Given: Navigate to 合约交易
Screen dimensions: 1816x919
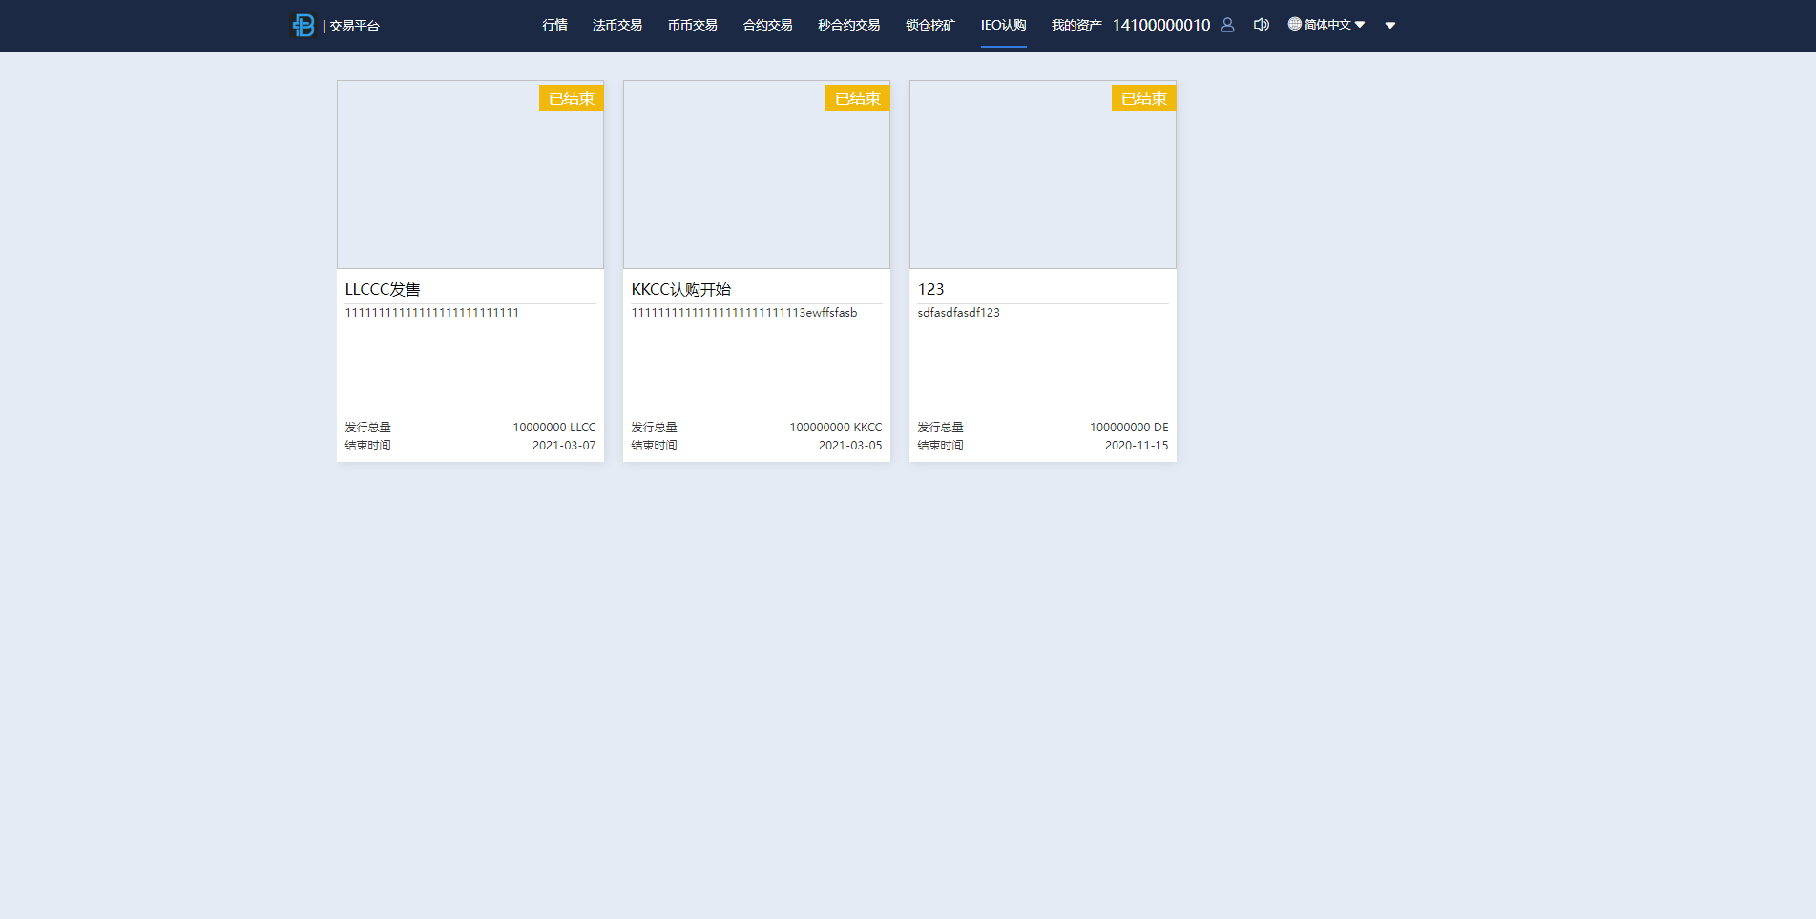Looking at the screenshot, I should click(x=767, y=25).
